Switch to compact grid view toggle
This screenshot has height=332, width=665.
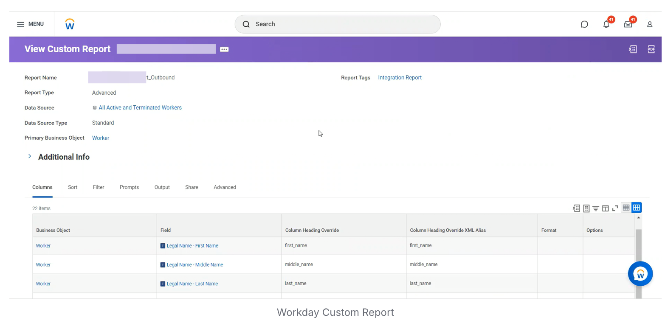[626, 208]
